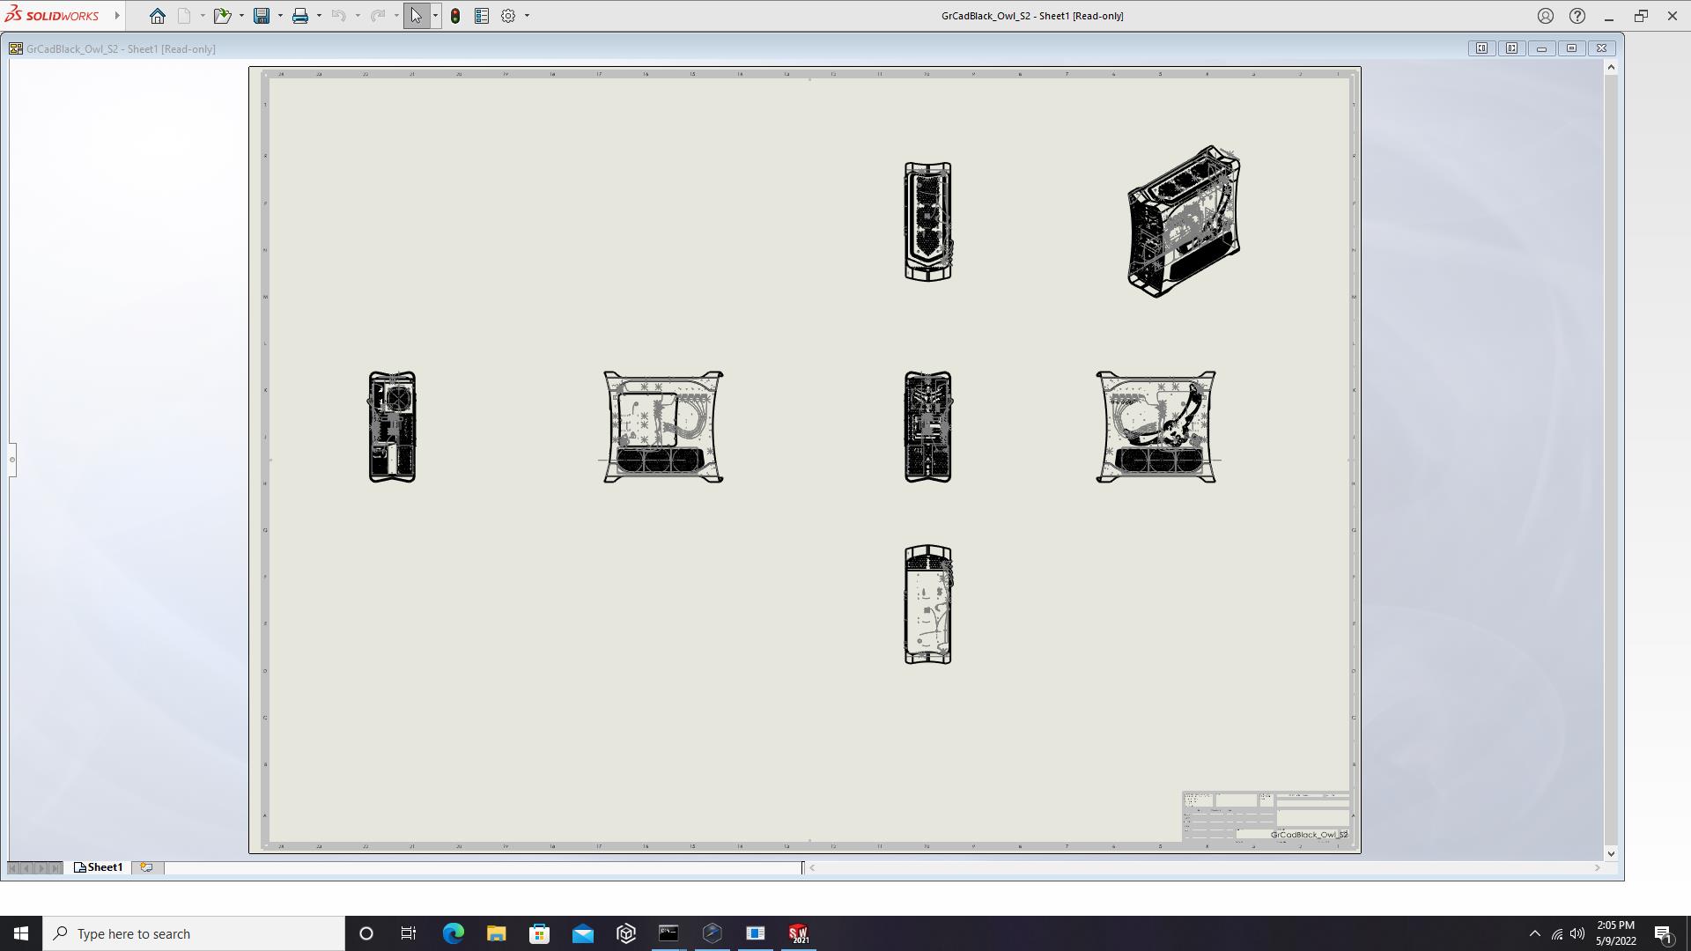Select the drawing view with curved hose
The height and width of the screenshot is (951, 1691).
point(1156,427)
